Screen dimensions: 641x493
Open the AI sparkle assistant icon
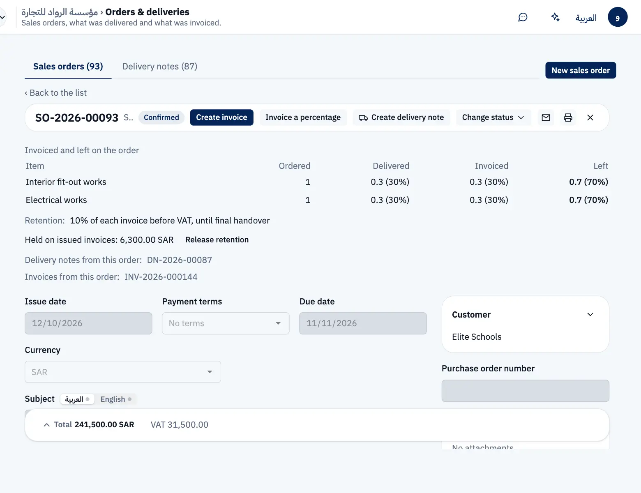pos(555,17)
